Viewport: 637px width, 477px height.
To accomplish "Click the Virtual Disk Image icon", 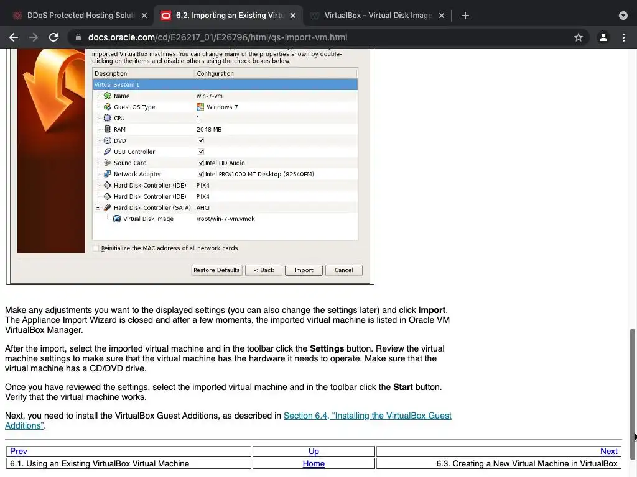I will pos(116,219).
